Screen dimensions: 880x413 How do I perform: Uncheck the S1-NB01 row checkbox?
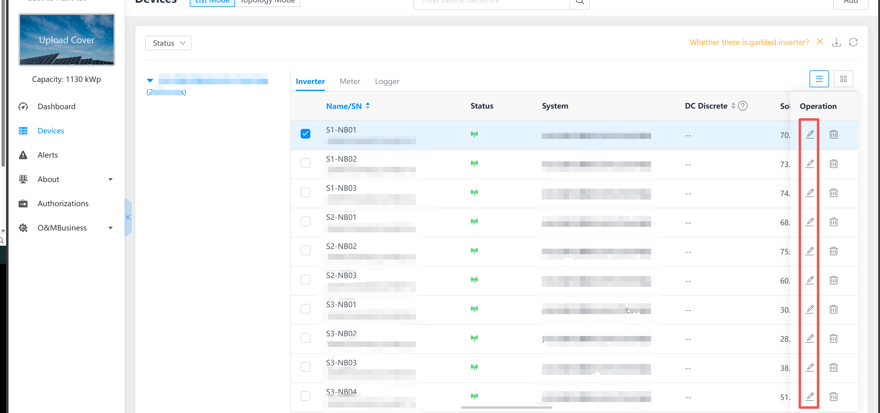coord(305,134)
